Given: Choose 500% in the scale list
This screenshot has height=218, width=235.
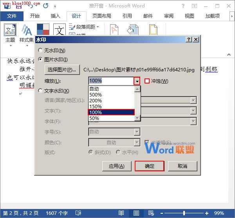Looking at the screenshot, I should (111, 94).
